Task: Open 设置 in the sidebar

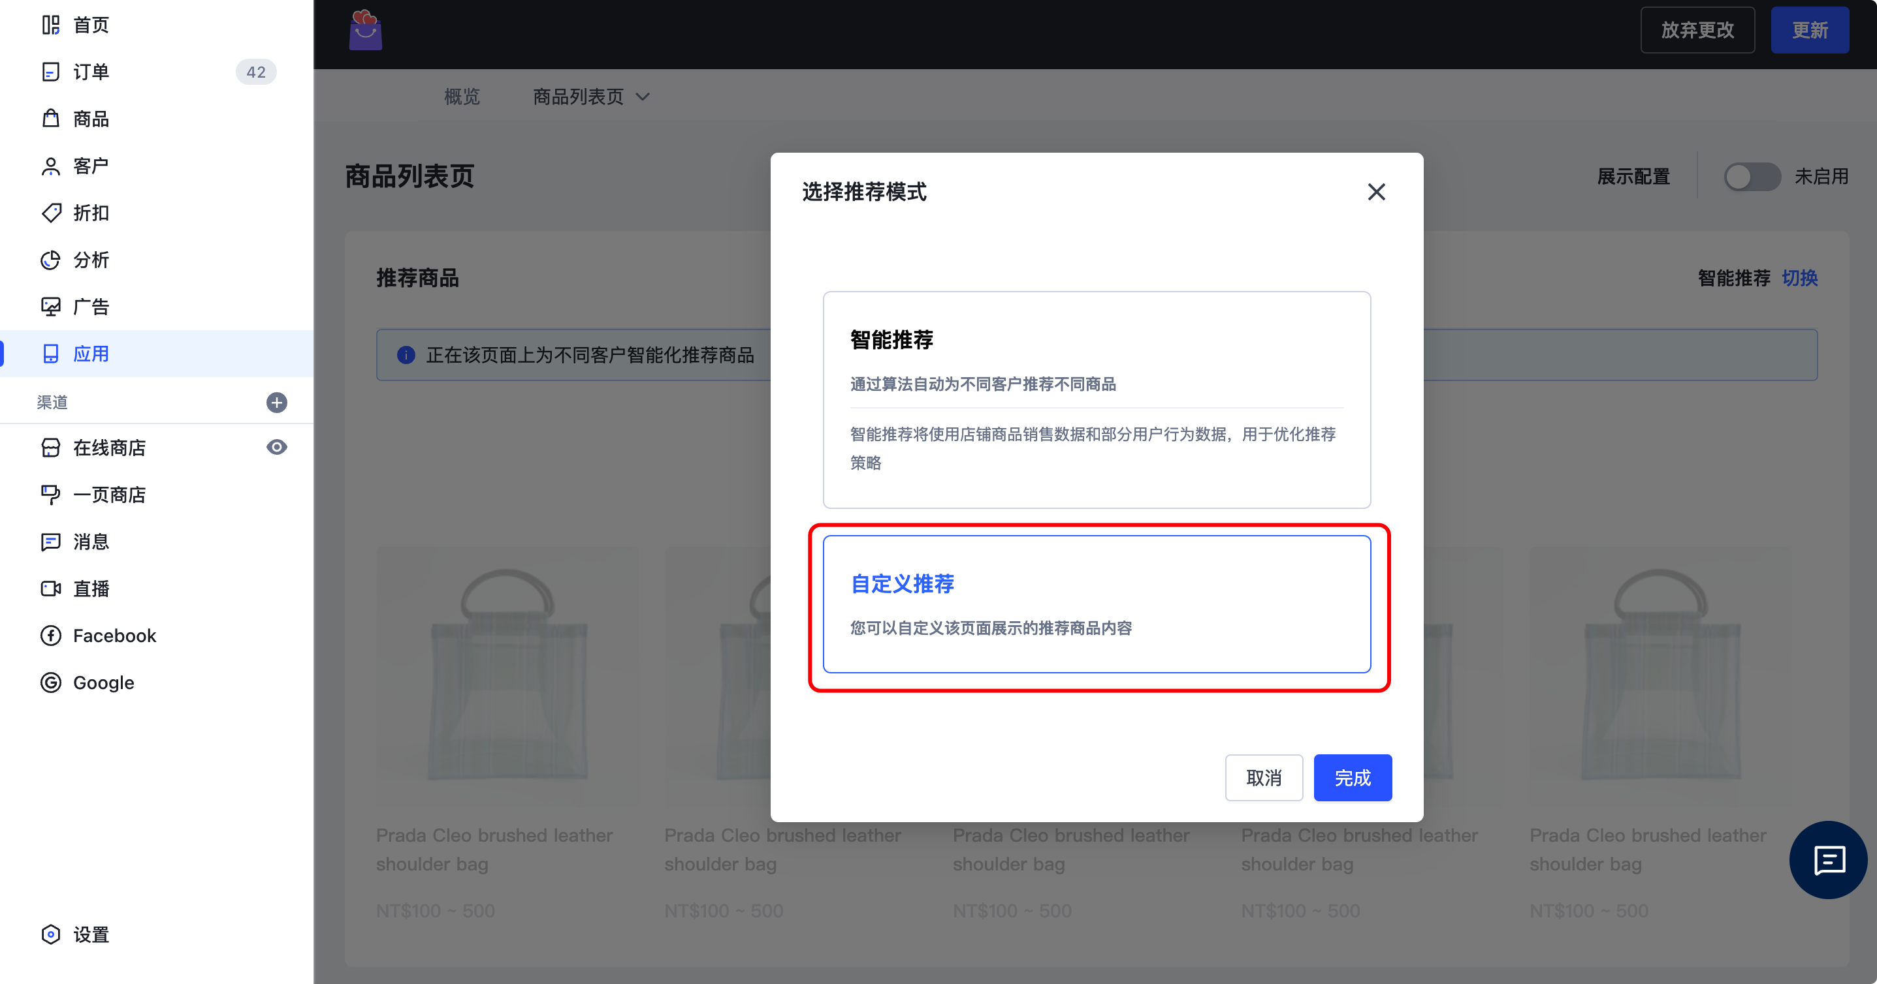Action: 90,934
